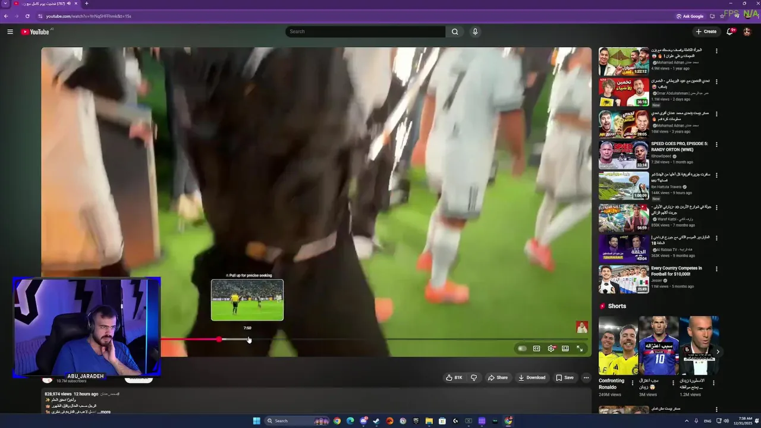The image size is (761, 428).
Task: Open the YouTube hamburger guide menu
Action: pyautogui.click(x=10, y=32)
